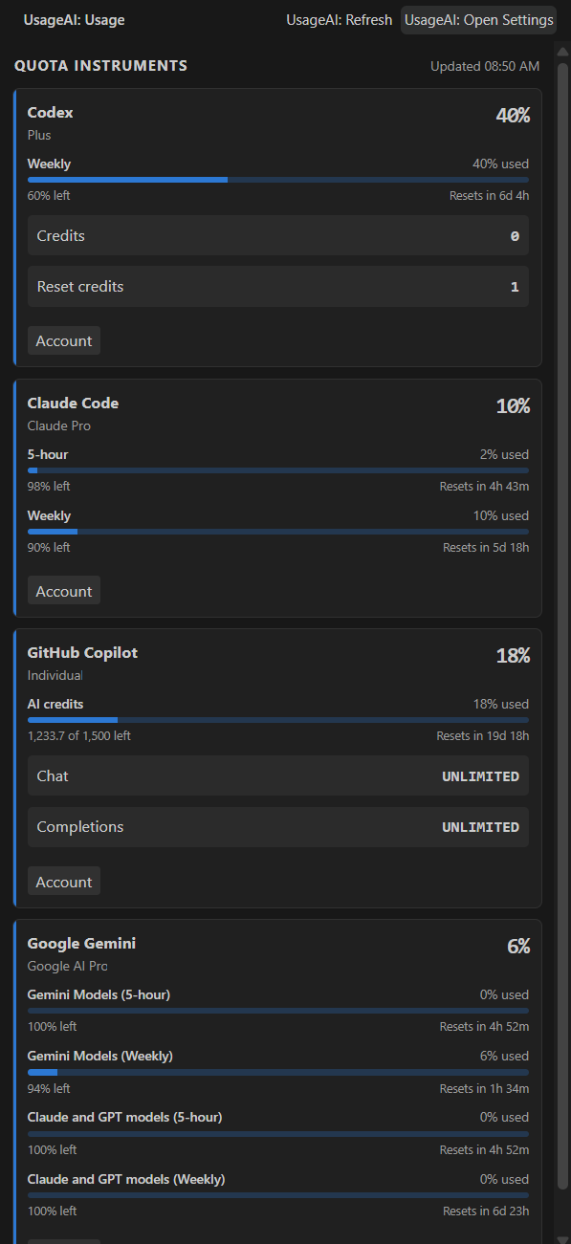
Task: Click 'Resets in 5d 18h' text
Action: tap(486, 548)
